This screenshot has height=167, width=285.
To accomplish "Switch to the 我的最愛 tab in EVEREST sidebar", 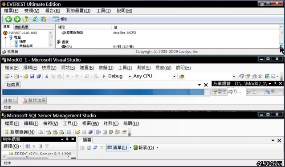I will click(x=21, y=27).
